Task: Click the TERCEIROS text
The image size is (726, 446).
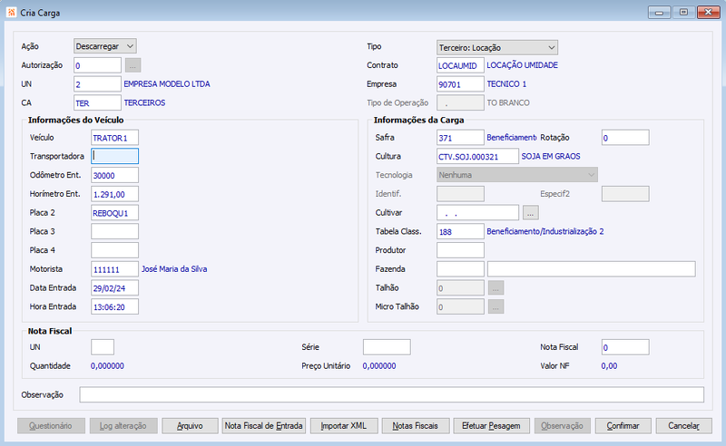Action: (144, 102)
